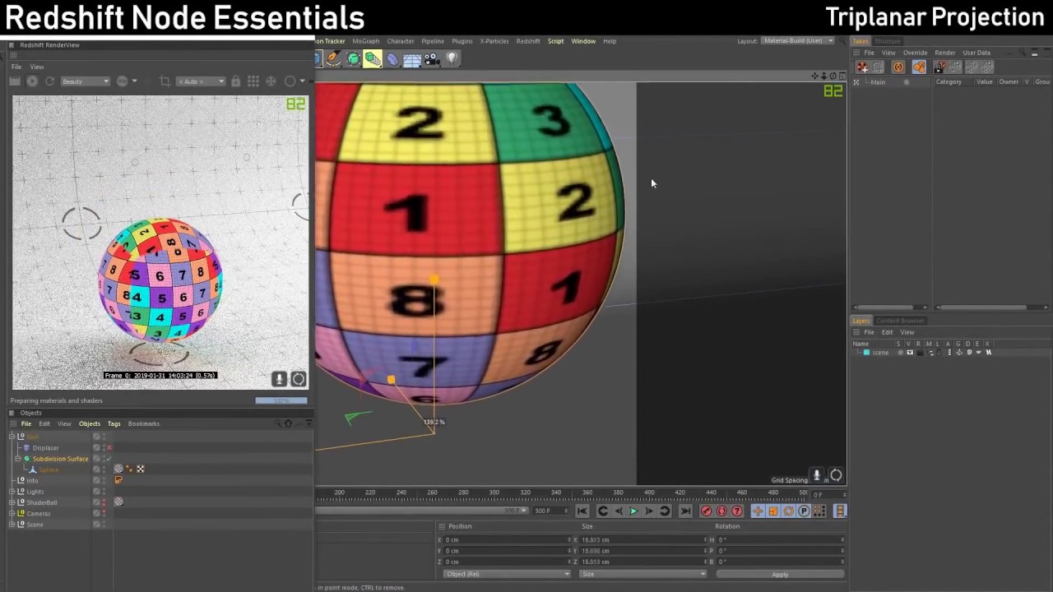
Task: Go to the start of animation
Action: coord(582,511)
